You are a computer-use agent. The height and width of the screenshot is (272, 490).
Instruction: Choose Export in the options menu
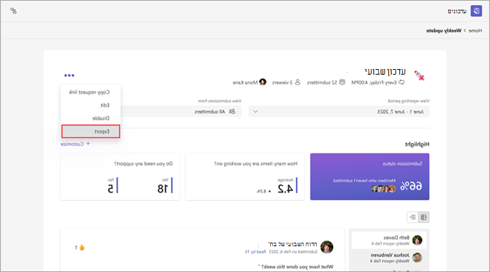pyautogui.click(x=91, y=132)
